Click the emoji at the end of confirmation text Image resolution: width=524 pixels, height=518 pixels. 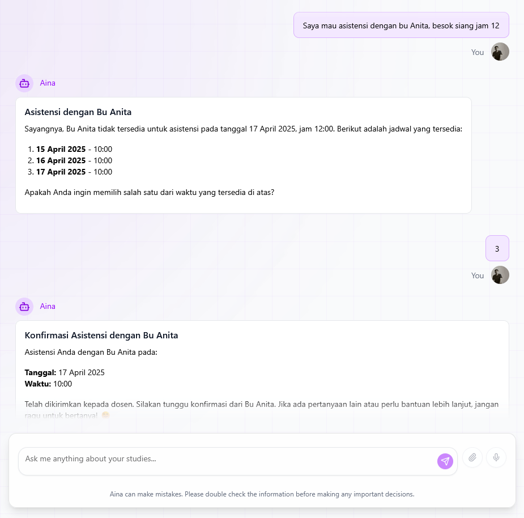point(105,415)
